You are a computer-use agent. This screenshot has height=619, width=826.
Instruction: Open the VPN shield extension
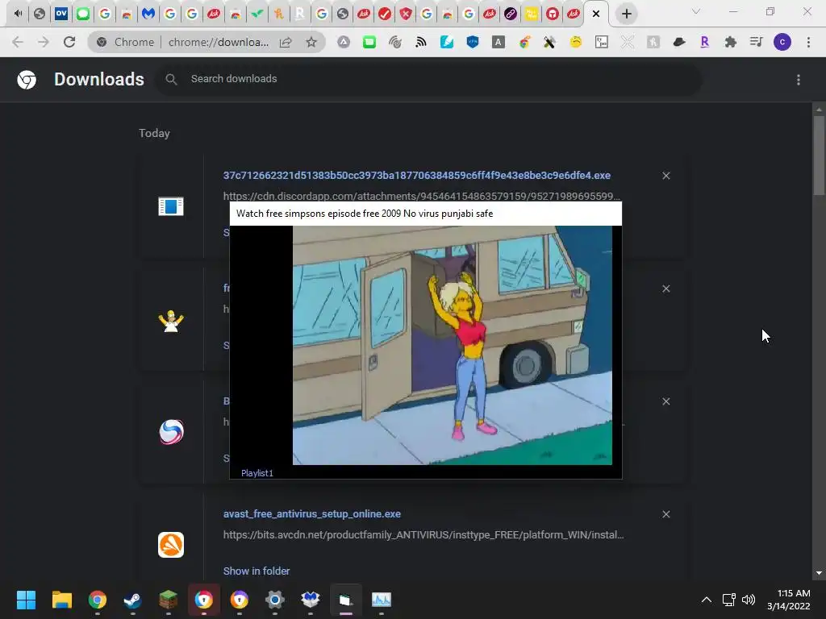(x=473, y=42)
